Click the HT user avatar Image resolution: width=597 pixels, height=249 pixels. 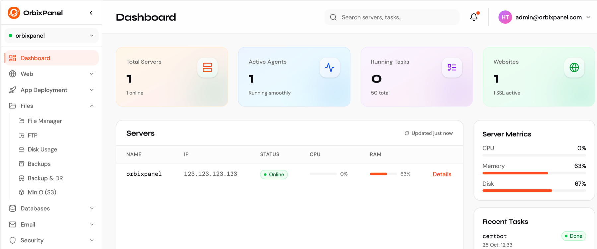(x=505, y=17)
